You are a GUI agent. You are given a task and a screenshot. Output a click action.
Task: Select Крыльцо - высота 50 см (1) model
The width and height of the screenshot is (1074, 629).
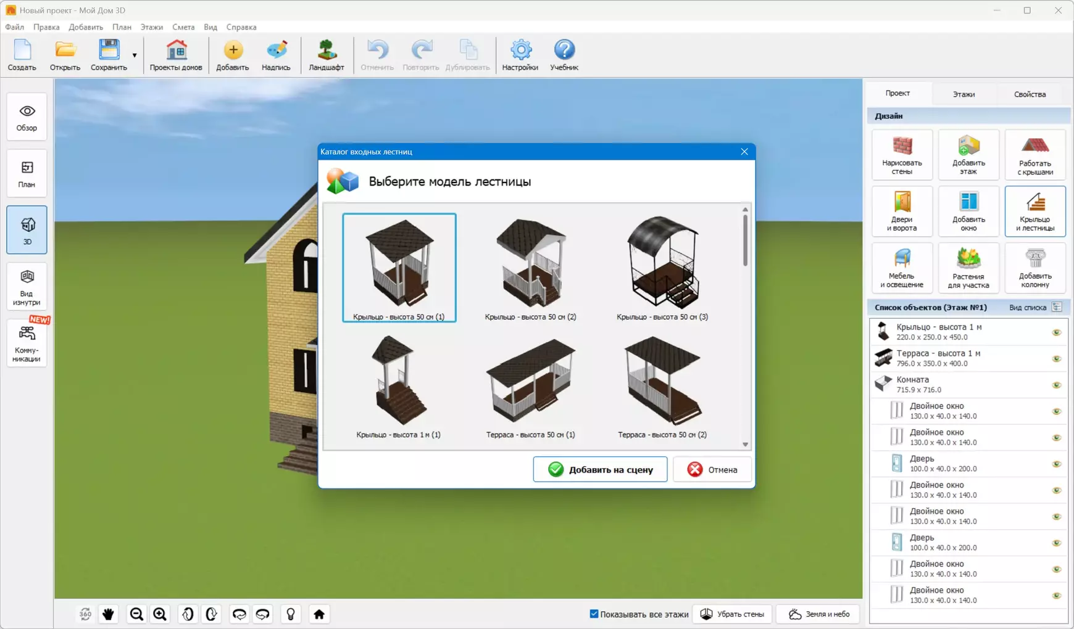click(399, 268)
